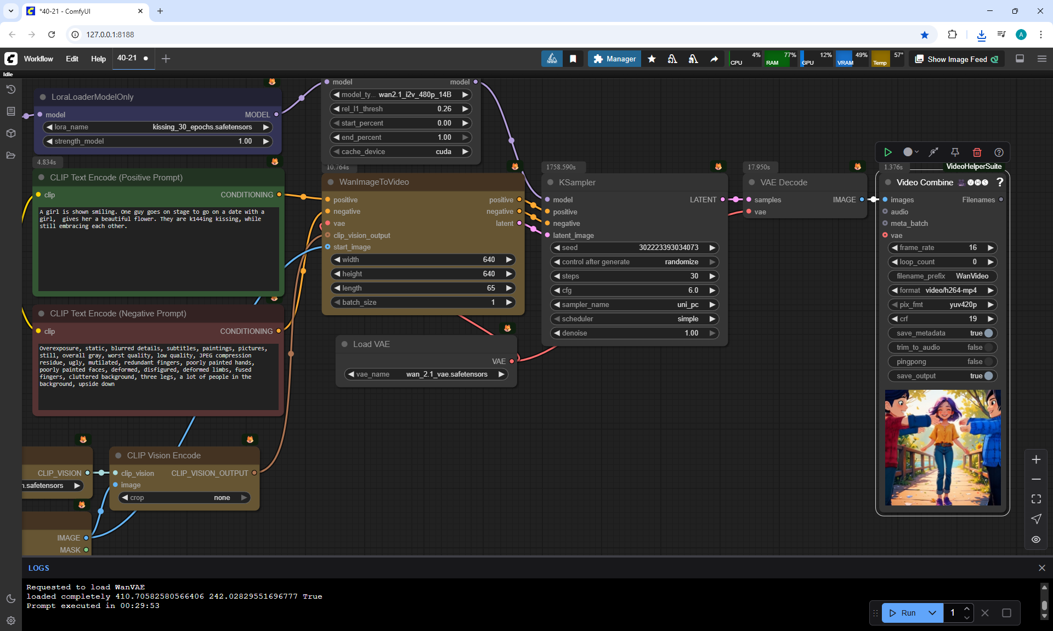Screen dimensions: 1053x631
Task: Open the ComfyUI Manager
Action: pyautogui.click(x=614, y=59)
